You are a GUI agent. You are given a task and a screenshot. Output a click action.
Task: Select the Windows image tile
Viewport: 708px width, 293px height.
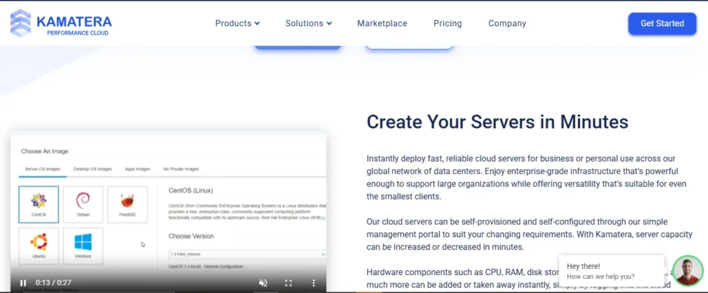click(x=83, y=246)
